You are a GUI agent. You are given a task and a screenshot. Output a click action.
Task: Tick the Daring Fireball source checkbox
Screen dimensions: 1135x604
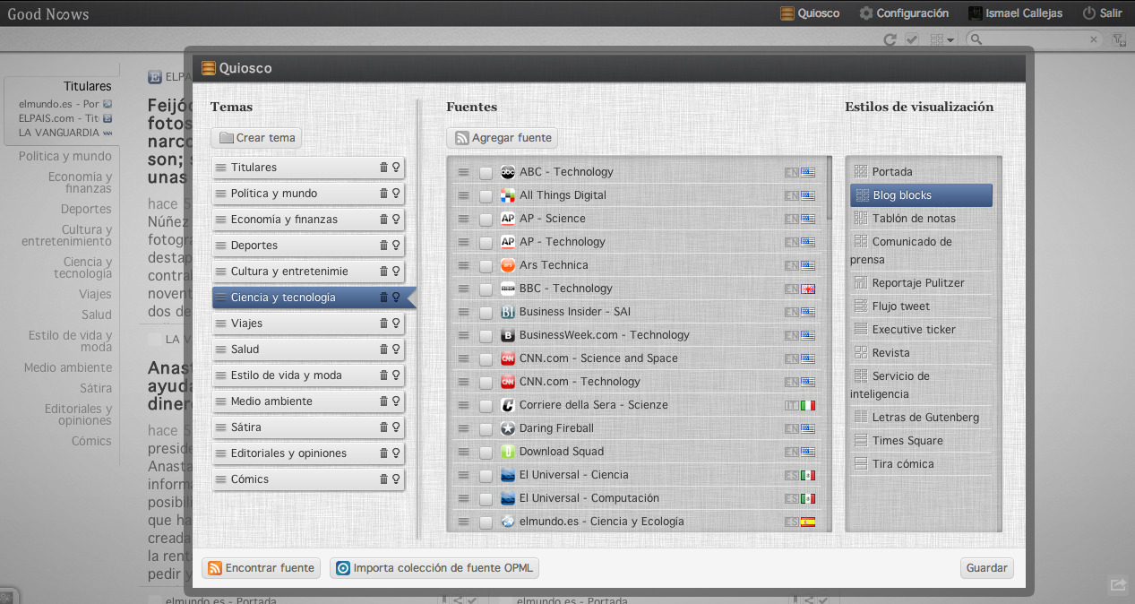pos(486,428)
